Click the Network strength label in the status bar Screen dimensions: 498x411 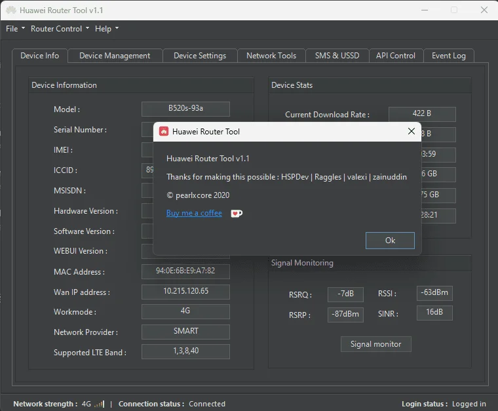(45, 404)
